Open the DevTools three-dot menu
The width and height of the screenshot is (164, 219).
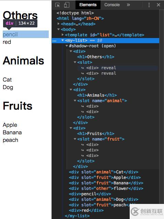click(x=149, y=5)
